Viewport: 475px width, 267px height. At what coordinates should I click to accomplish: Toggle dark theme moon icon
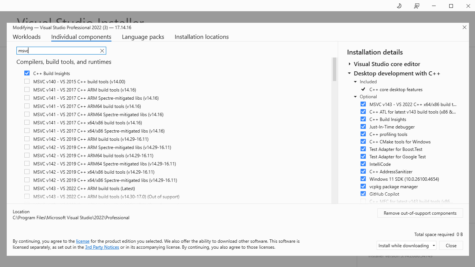click(399, 6)
